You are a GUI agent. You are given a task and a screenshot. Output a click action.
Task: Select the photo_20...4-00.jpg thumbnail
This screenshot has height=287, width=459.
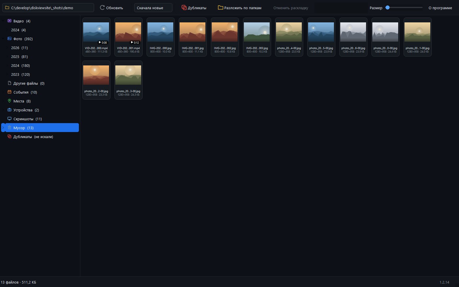tap(289, 37)
